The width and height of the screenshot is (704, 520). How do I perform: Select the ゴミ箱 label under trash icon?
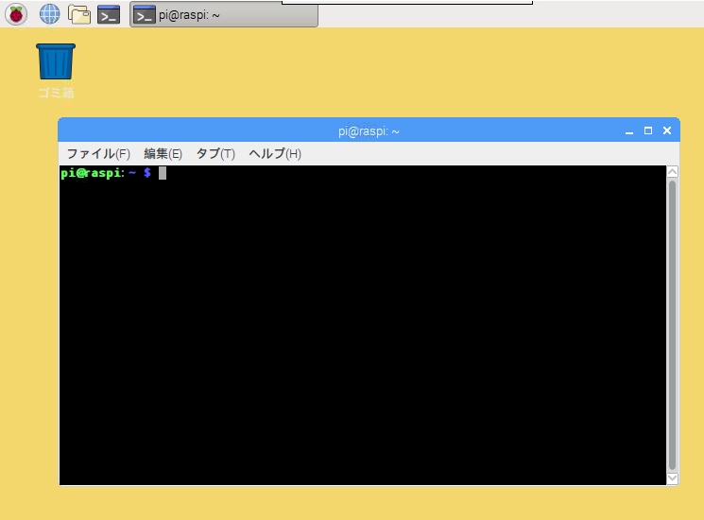tap(56, 93)
